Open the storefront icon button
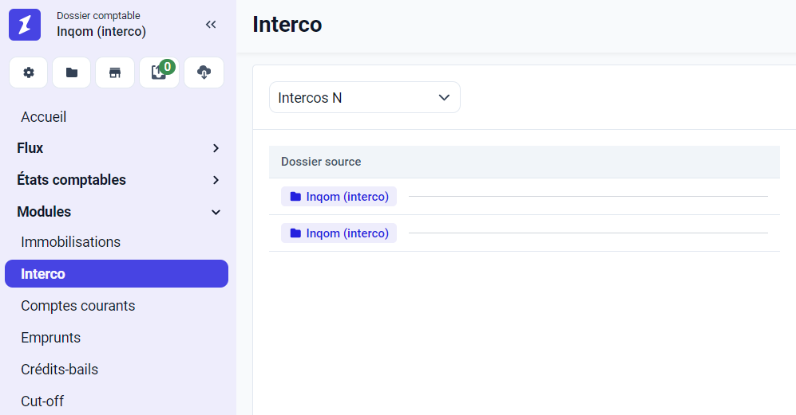 click(115, 72)
